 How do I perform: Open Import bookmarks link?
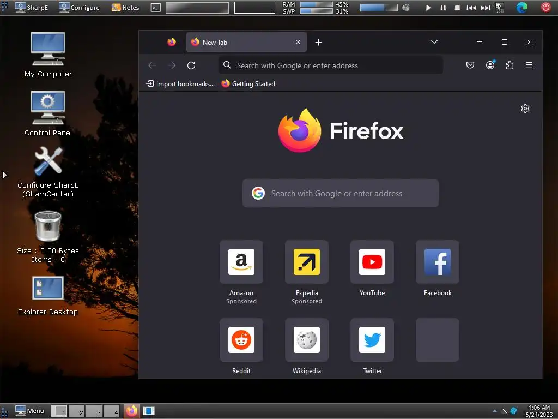(180, 83)
